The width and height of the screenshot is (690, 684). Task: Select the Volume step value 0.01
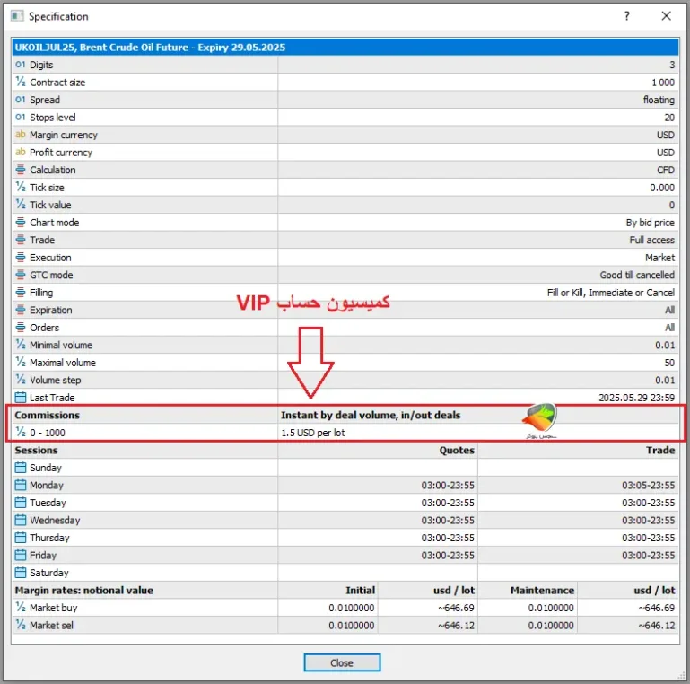pos(665,380)
